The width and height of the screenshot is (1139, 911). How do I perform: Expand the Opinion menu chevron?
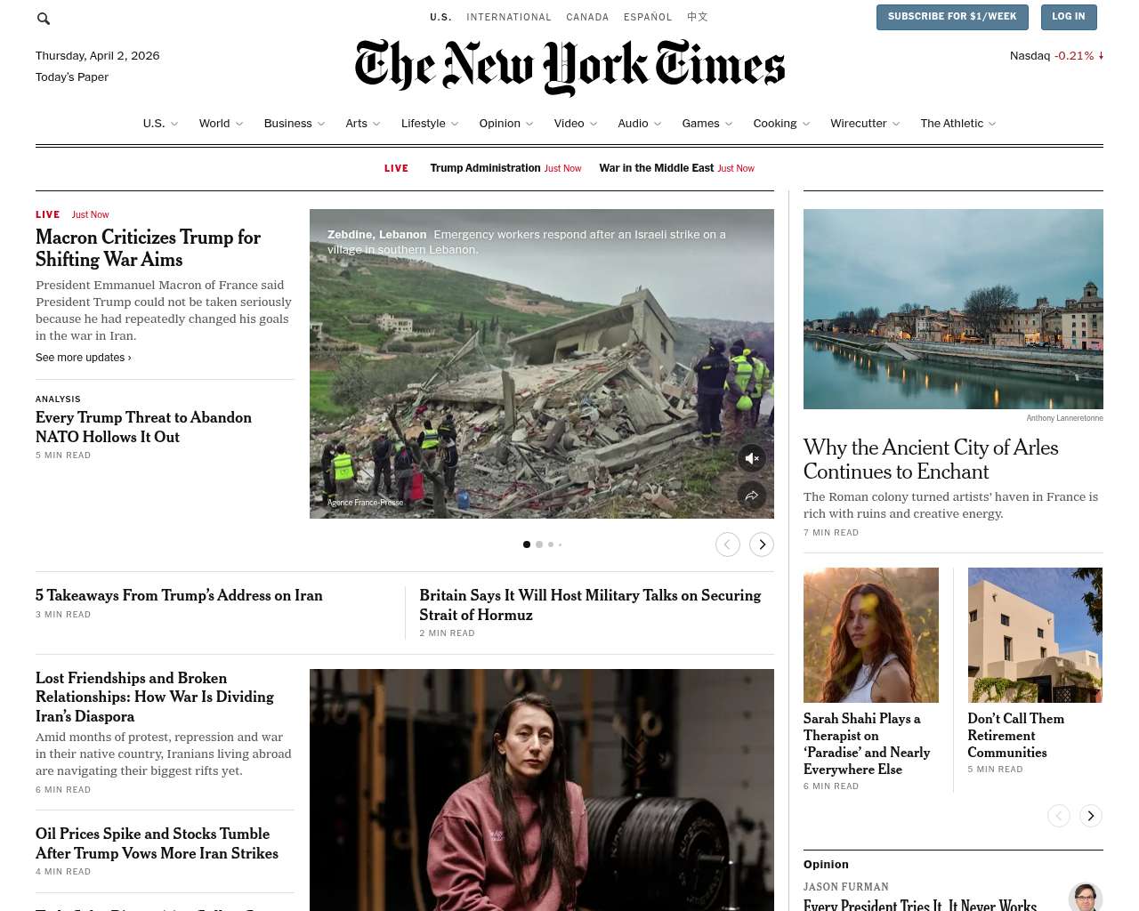point(529,124)
